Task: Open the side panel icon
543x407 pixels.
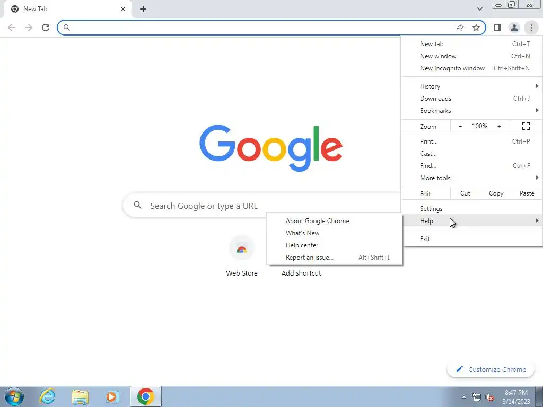Action: coord(497,28)
